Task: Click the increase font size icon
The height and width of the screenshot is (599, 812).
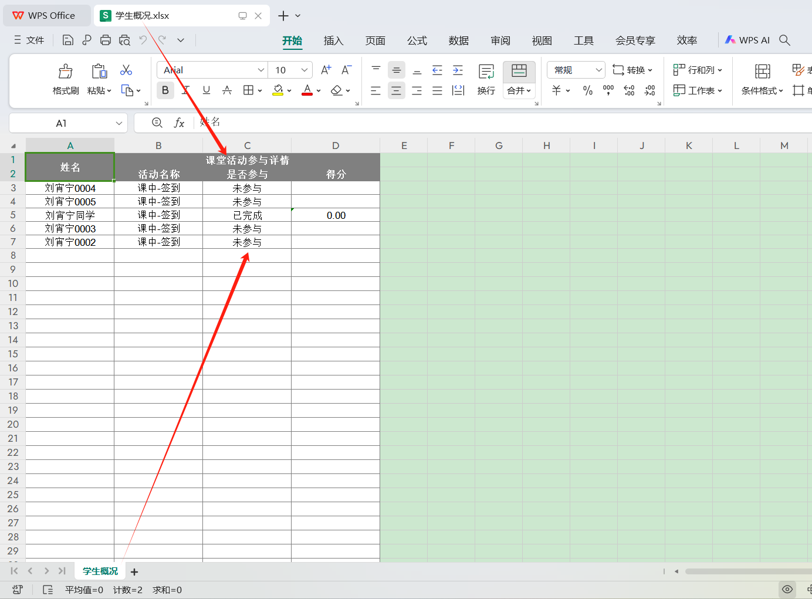Action: pyautogui.click(x=326, y=70)
